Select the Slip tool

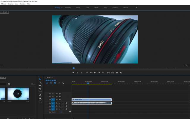40,92
